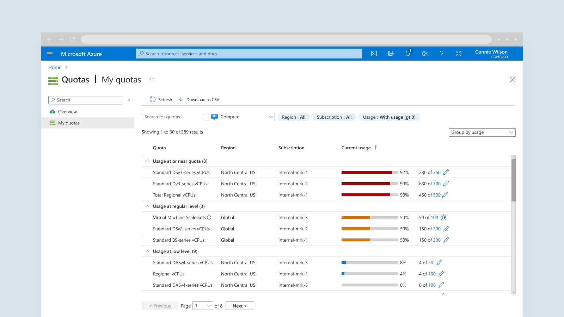Click the Next page button
The image size is (564, 317).
240,306
